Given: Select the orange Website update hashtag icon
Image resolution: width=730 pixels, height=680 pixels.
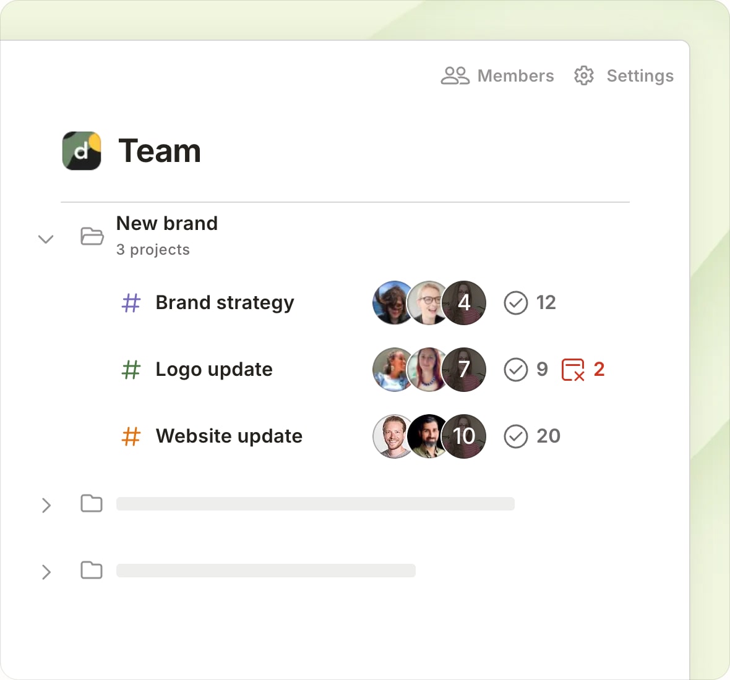Looking at the screenshot, I should [130, 436].
